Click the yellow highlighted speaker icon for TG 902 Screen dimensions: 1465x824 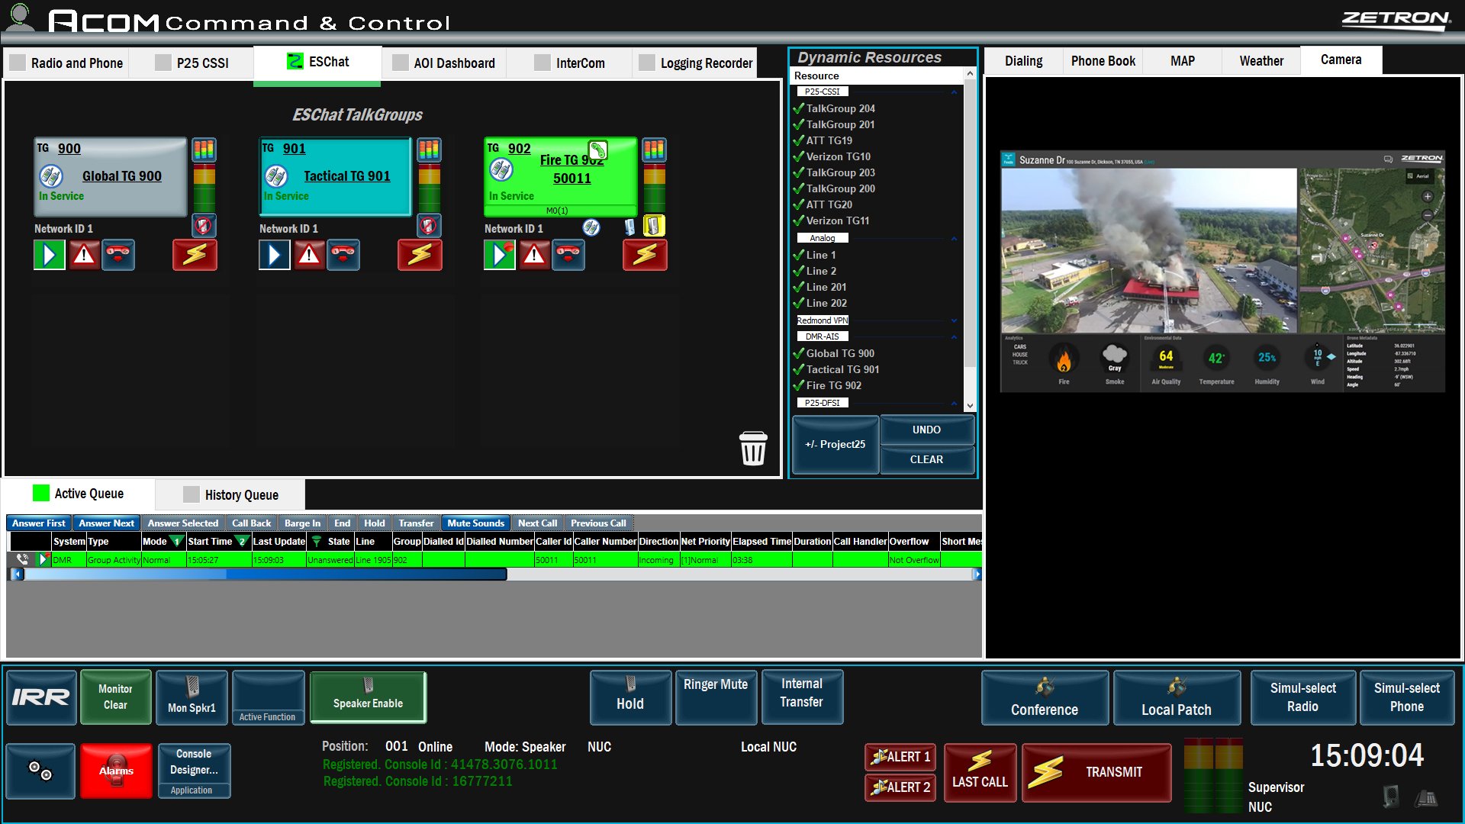coord(654,226)
